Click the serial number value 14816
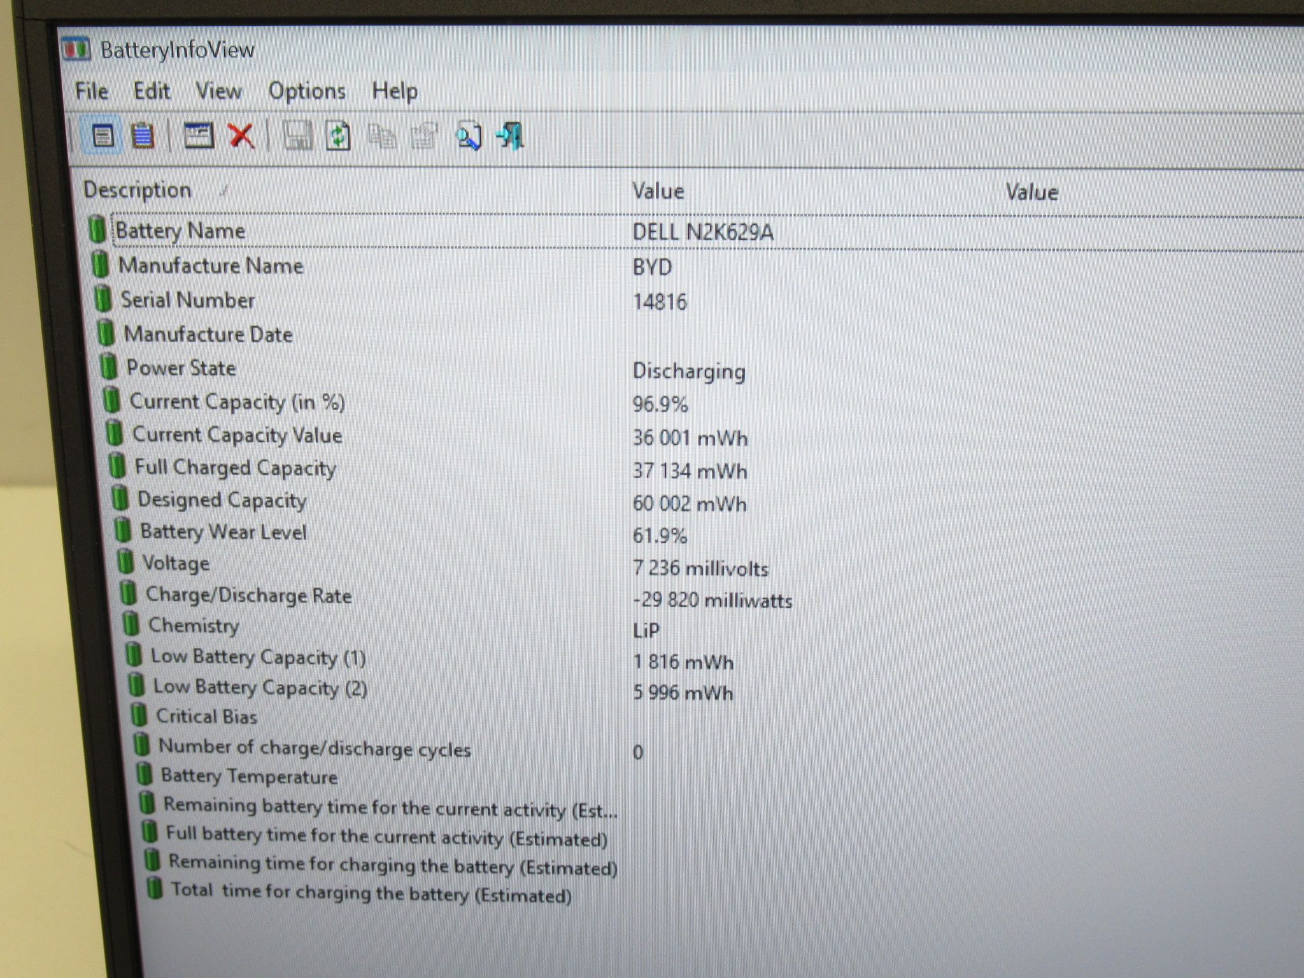Image resolution: width=1304 pixels, height=978 pixels. coord(660,301)
